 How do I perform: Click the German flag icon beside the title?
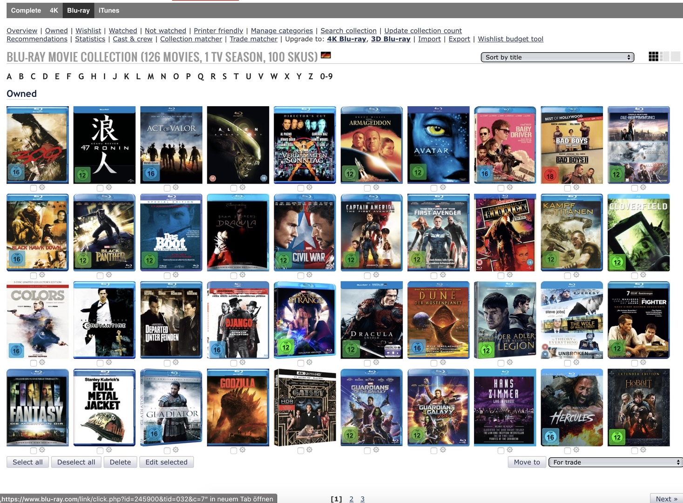click(326, 55)
